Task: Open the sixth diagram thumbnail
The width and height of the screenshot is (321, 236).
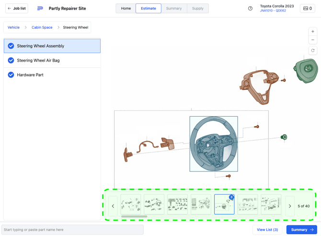Action: (248, 204)
